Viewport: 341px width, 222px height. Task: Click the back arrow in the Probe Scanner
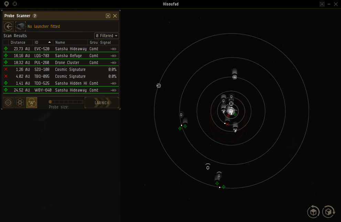pos(8,26)
